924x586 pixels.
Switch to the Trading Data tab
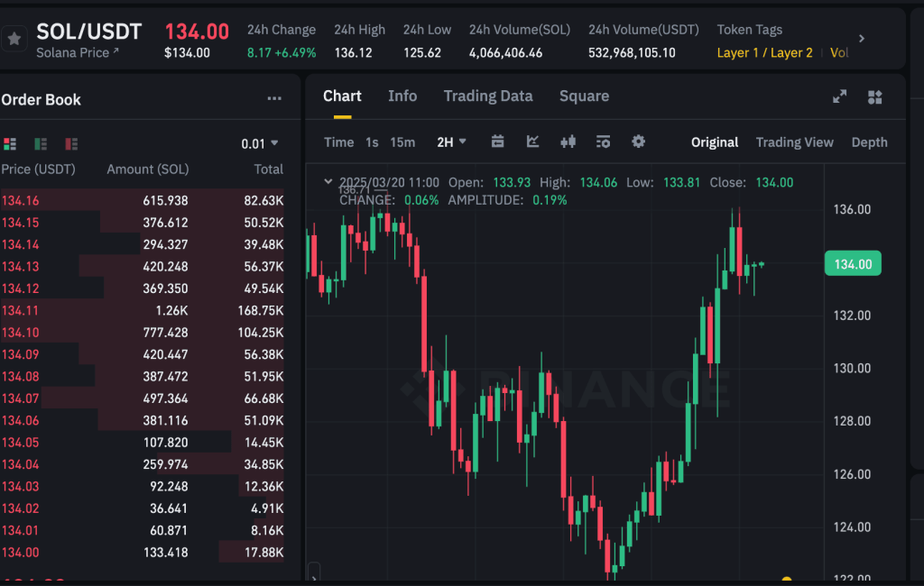pyautogui.click(x=487, y=96)
